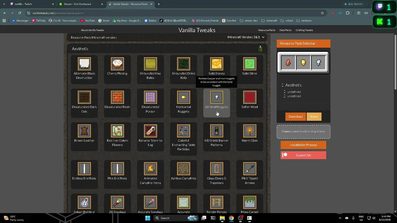Choose the Solid Honey pack icon
This screenshot has height=223, width=397.
coord(216,64)
